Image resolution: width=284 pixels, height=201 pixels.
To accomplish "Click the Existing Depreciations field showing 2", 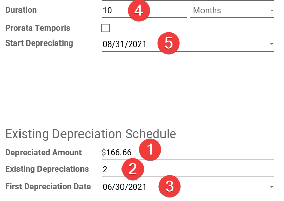I will coord(188,170).
